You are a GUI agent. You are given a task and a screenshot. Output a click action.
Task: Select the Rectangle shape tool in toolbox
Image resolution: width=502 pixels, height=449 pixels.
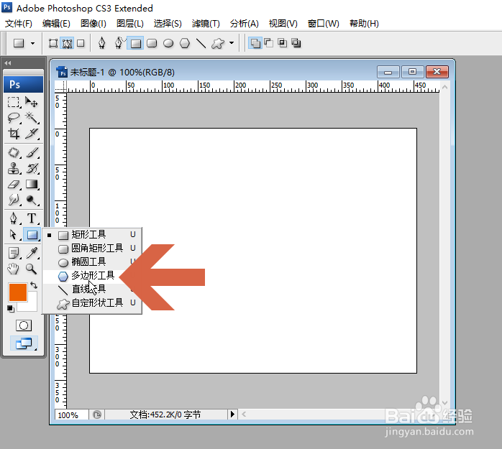[32, 234]
